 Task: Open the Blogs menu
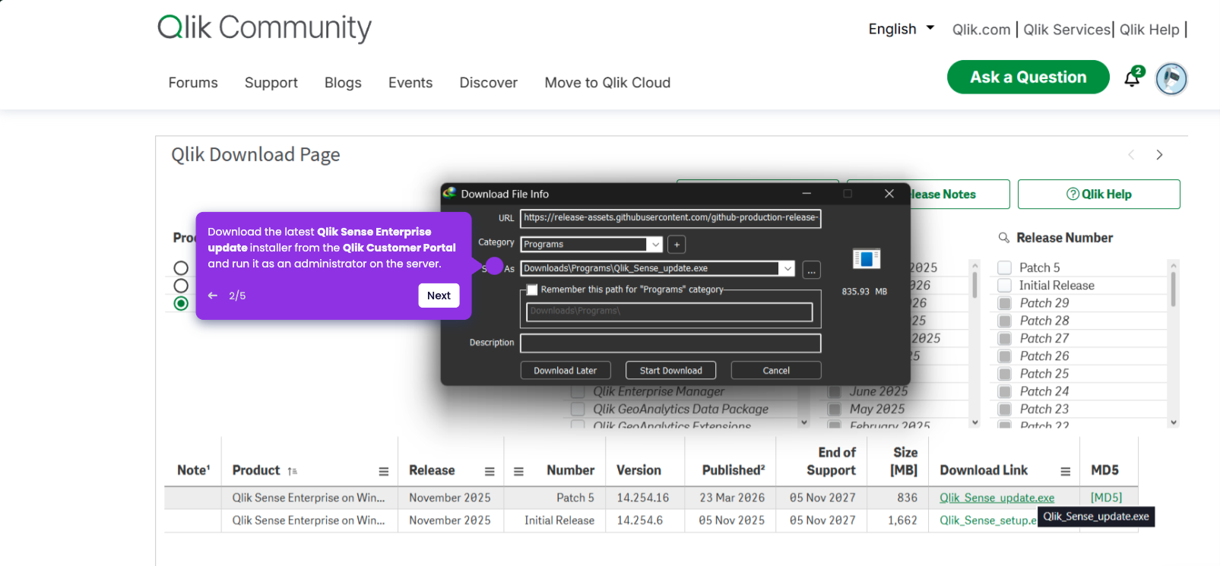coord(343,83)
